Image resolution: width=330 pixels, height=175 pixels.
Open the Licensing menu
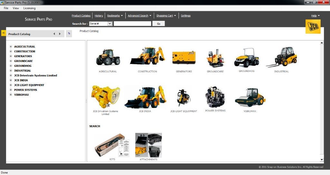click(29, 8)
